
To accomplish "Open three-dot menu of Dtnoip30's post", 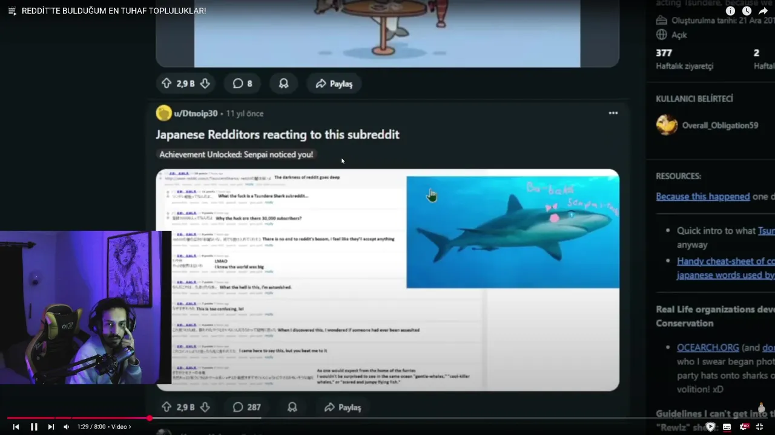I will (x=613, y=113).
